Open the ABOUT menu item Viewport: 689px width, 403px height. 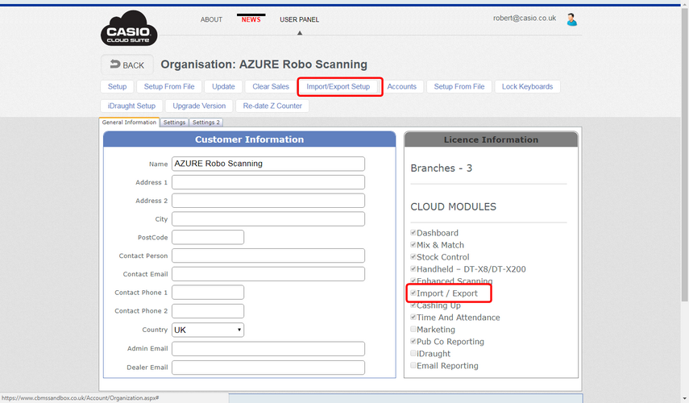(211, 19)
